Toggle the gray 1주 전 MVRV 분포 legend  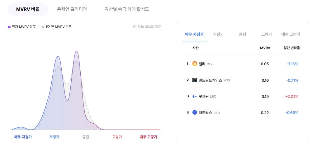(x=57, y=27)
